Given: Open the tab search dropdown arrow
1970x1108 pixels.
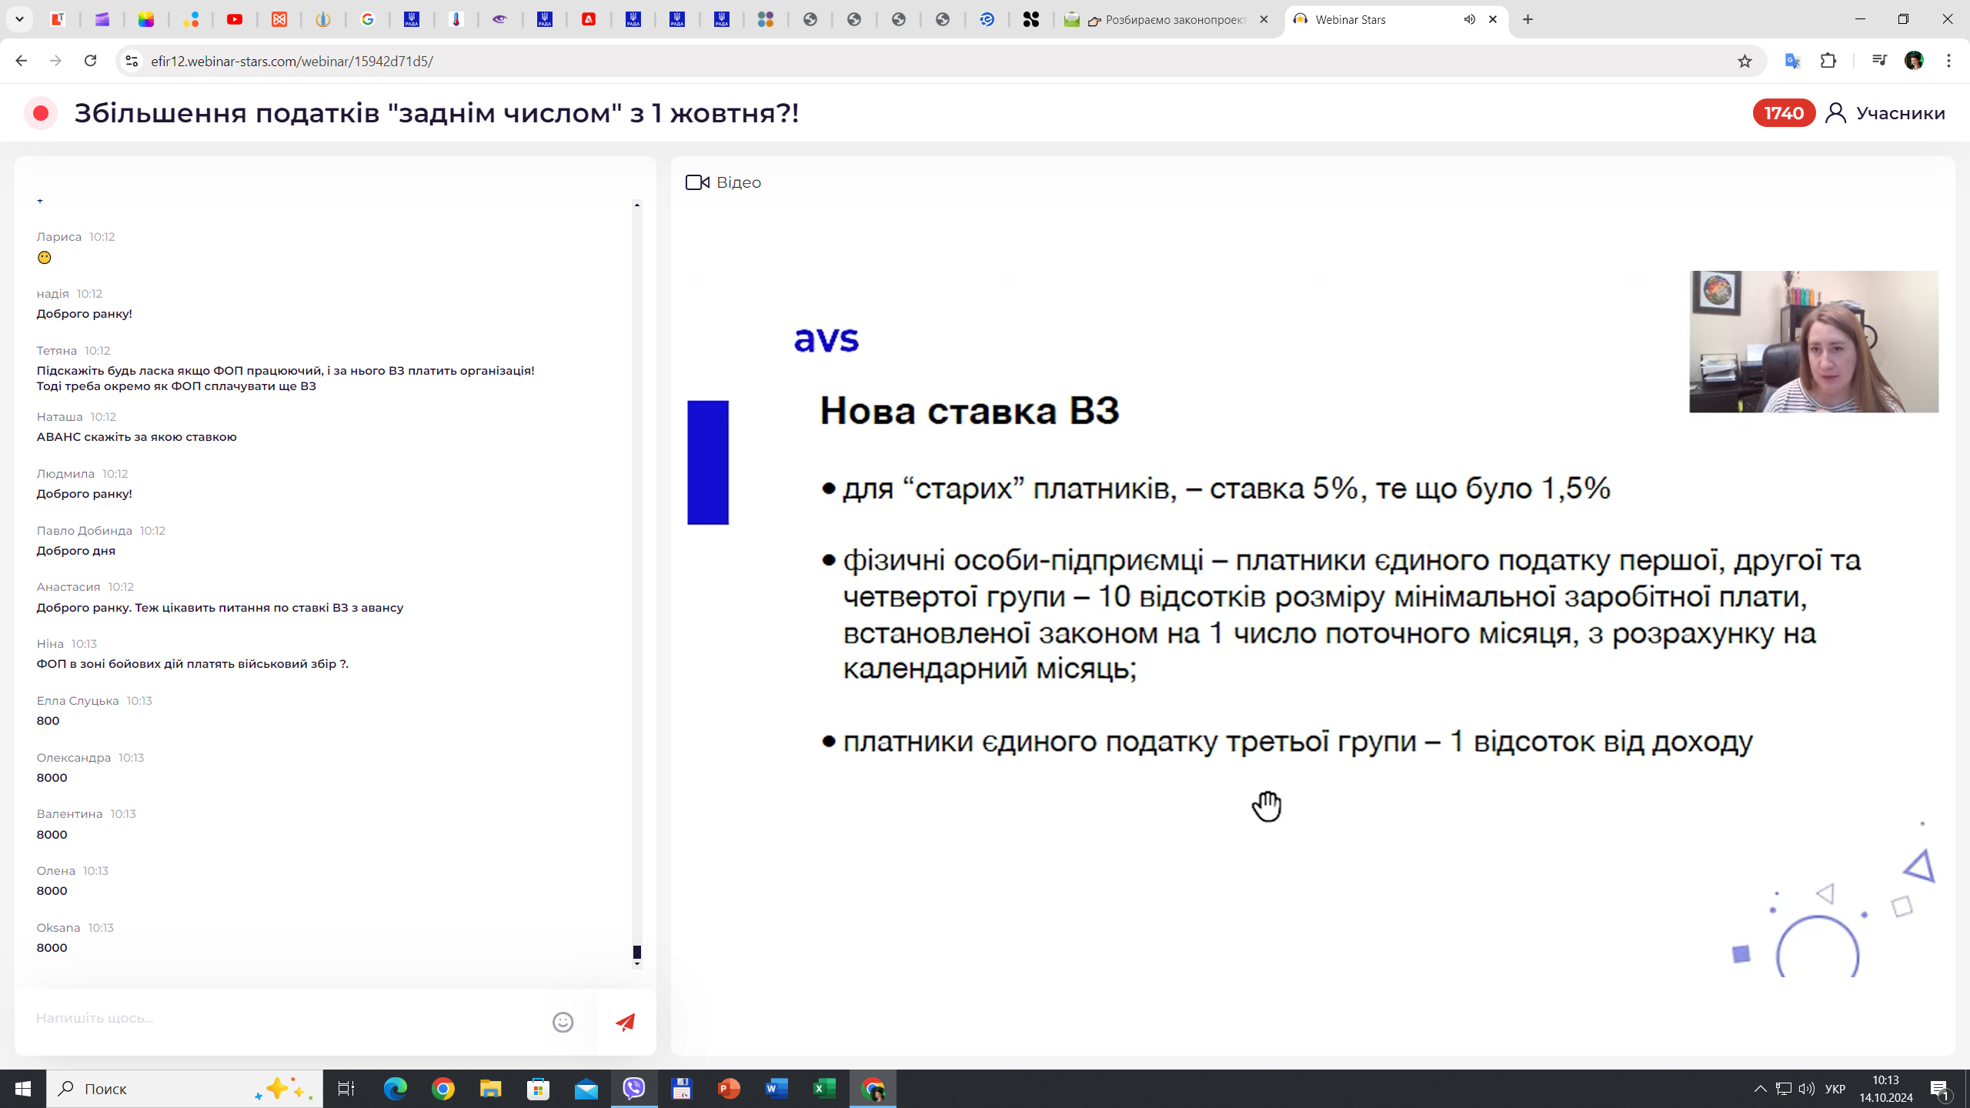Looking at the screenshot, I should coord(19,19).
